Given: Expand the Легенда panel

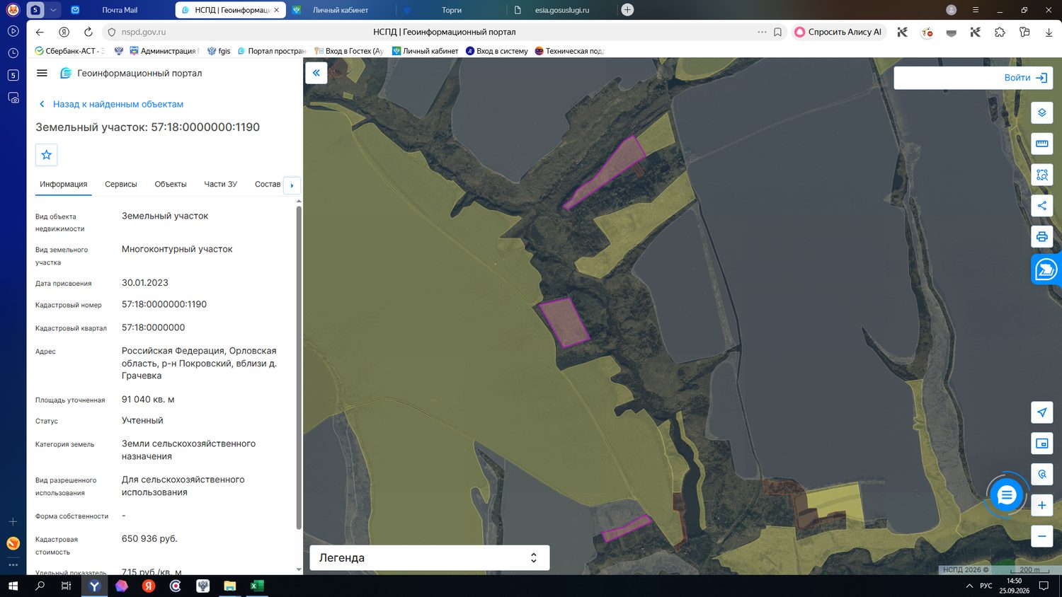Looking at the screenshot, I should tap(430, 557).
